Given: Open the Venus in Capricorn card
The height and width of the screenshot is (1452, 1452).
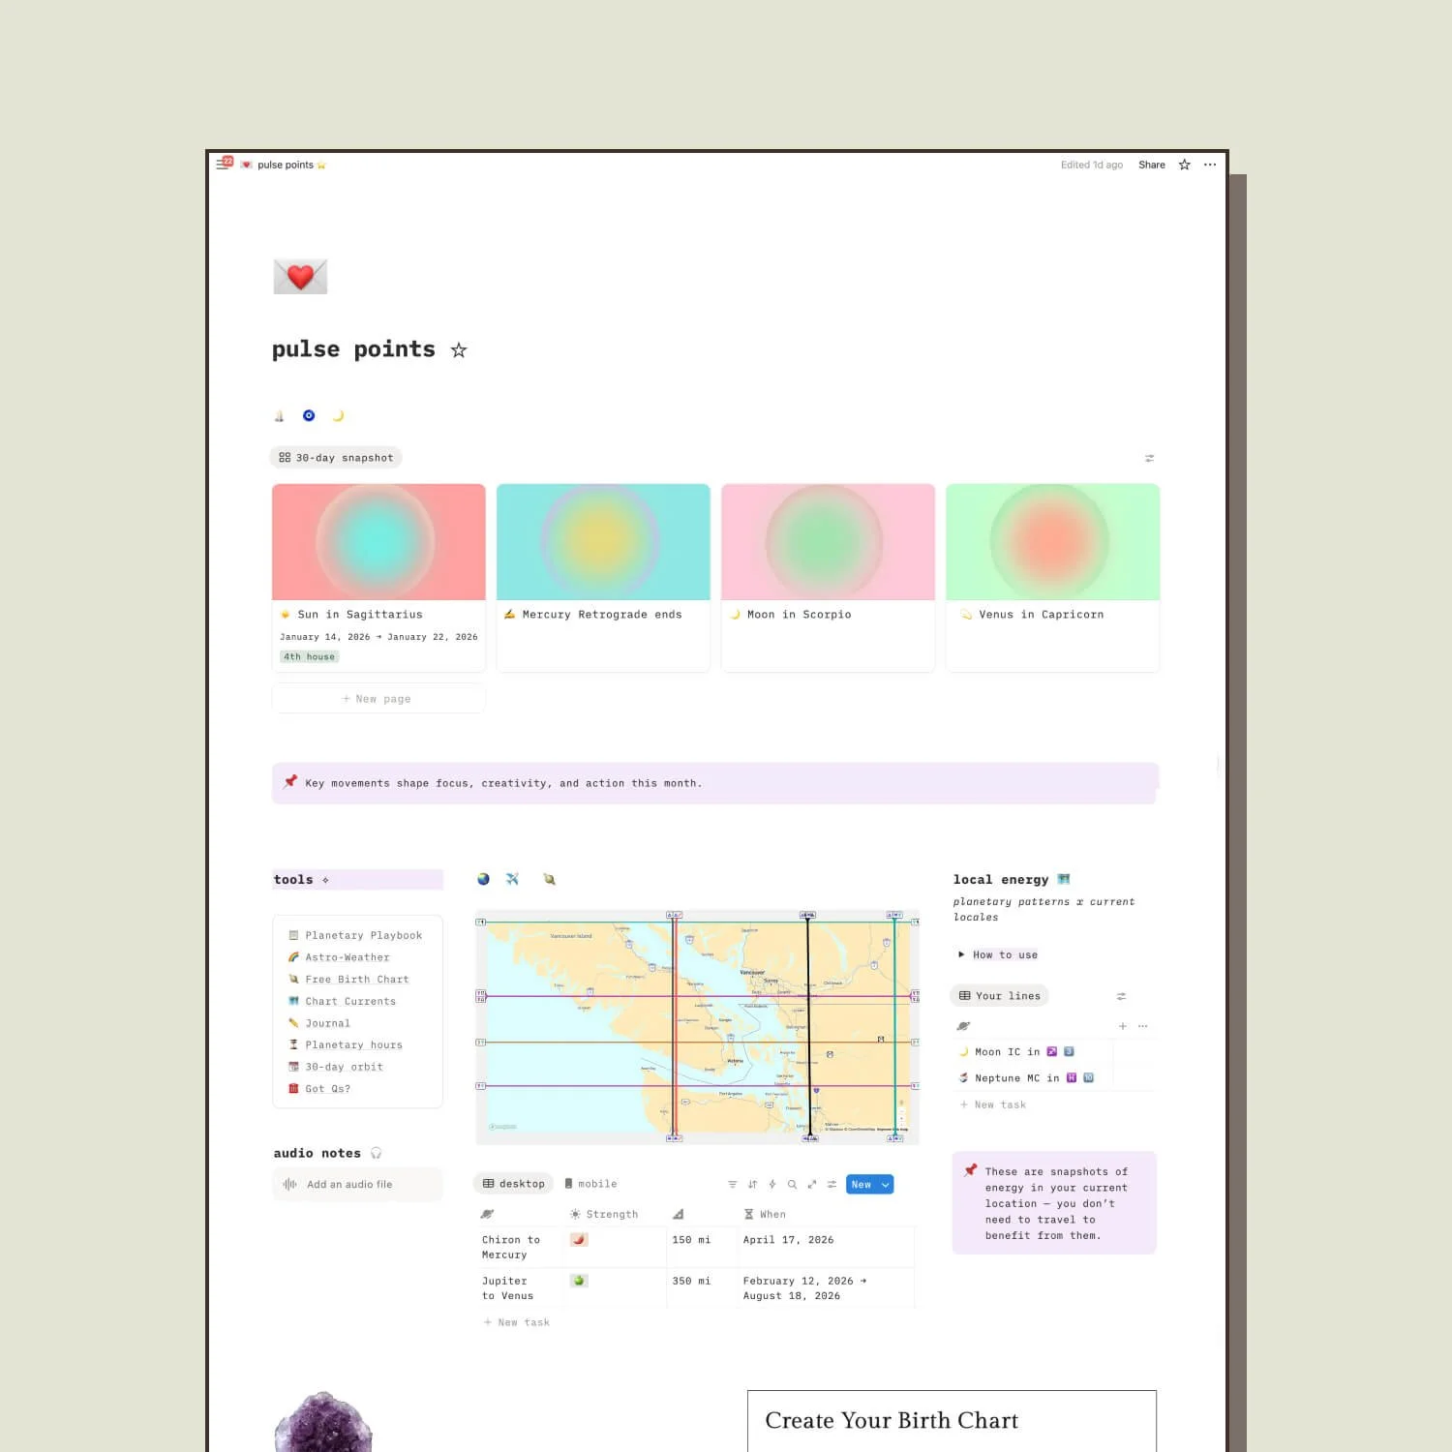Looking at the screenshot, I should coord(1052,577).
